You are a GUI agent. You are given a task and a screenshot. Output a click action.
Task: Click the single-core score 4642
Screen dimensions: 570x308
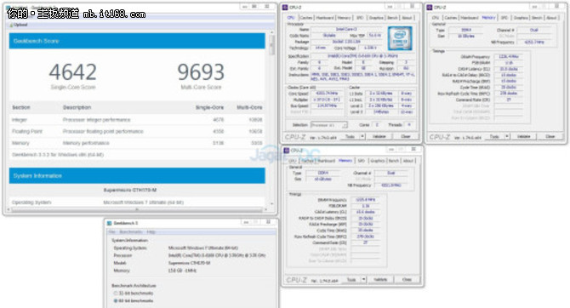click(x=73, y=72)
